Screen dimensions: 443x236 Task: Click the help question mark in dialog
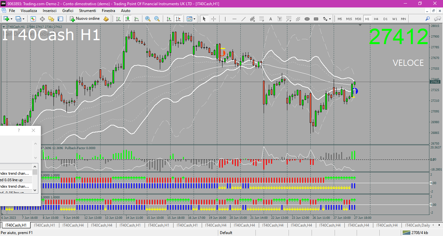coord(19,130)
